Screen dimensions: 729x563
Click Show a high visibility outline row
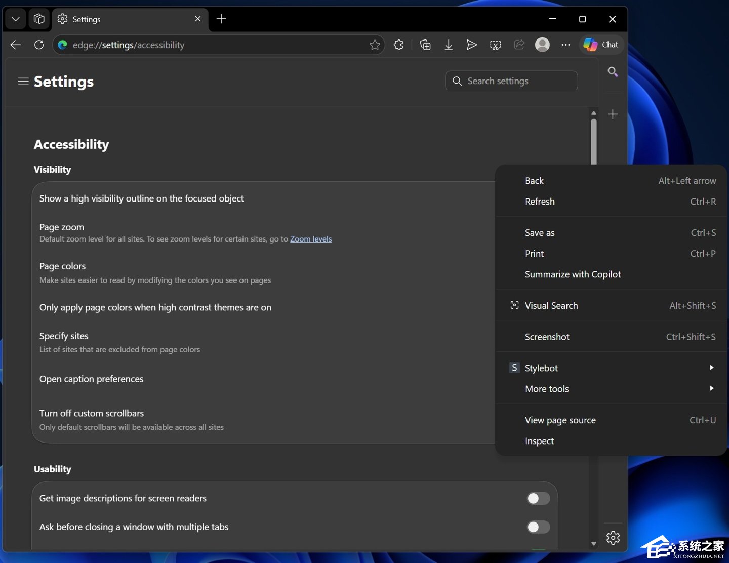[x=263, y=198]
